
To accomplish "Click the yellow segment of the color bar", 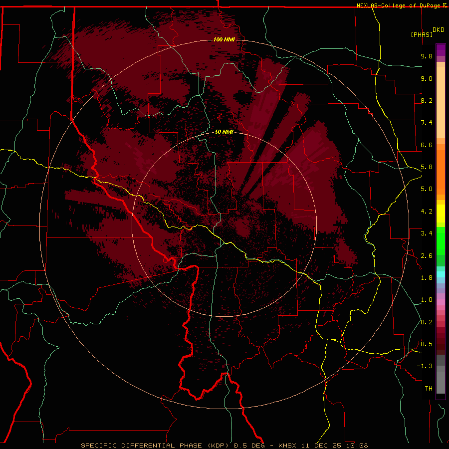I will pos(441,214).
